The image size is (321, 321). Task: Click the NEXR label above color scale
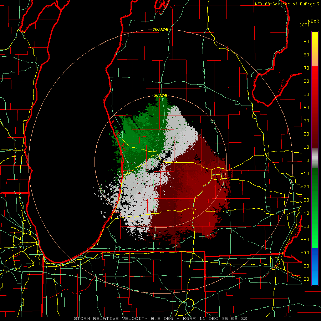pos(314,21)
